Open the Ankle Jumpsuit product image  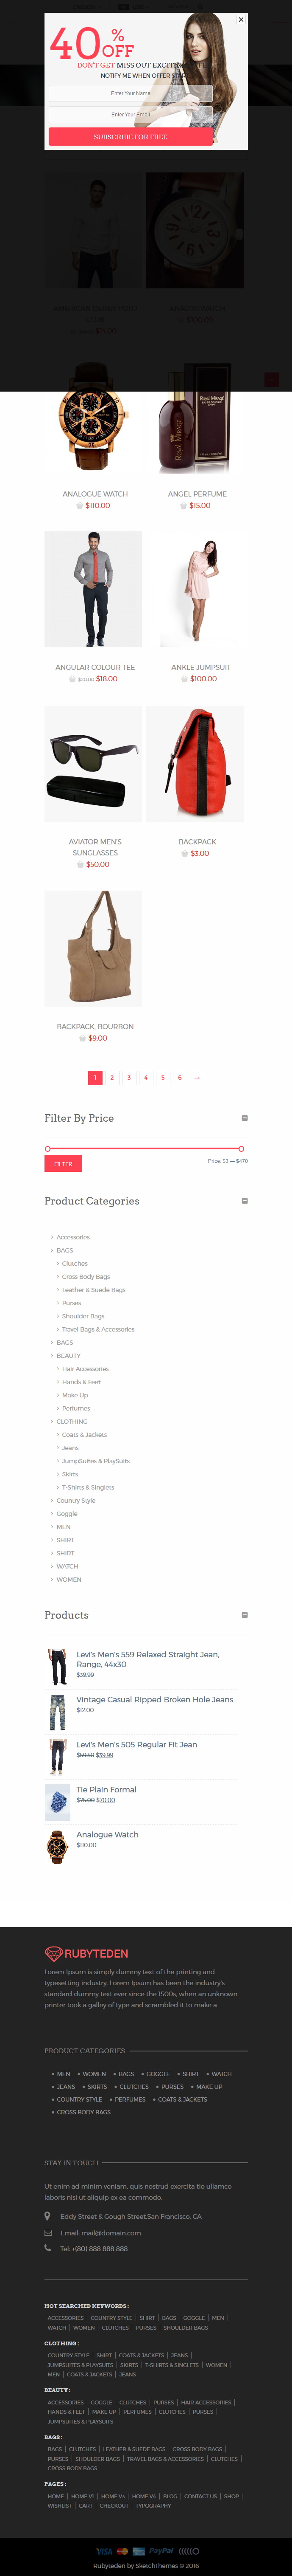[195, 590]
